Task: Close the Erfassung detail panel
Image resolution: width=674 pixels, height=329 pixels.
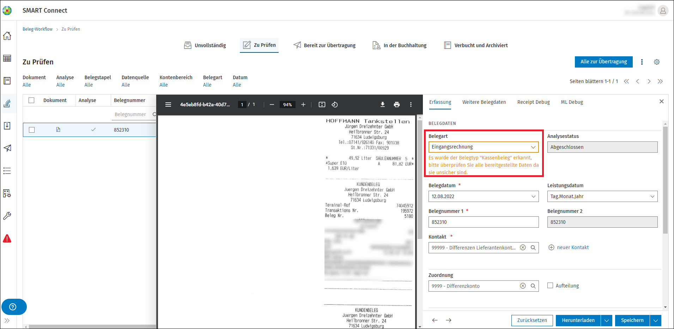Action: tap(662, 101)
